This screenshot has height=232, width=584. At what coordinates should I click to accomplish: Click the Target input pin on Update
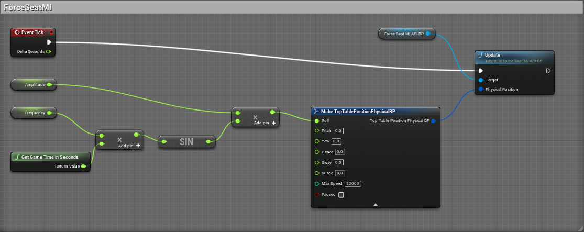point(481,80)
